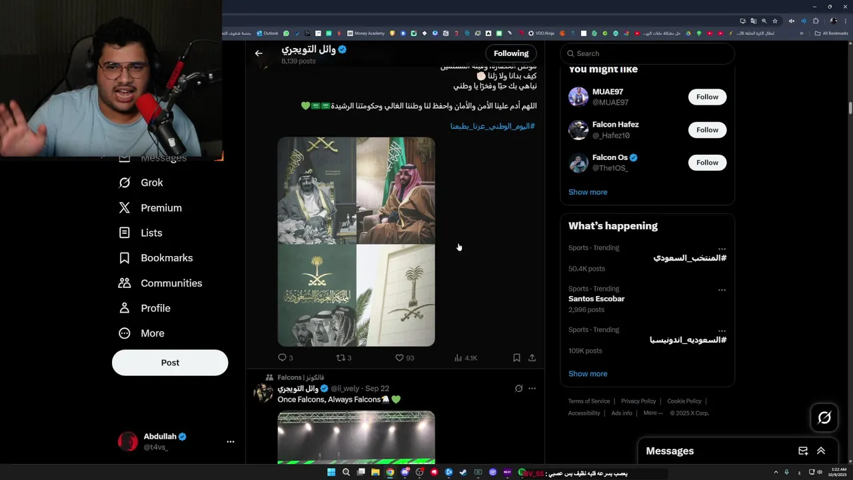Image resolution: width=853 pixels, height=480 pixels.
Task: Follow Falcon Os
Action: (x=707, y=163)
